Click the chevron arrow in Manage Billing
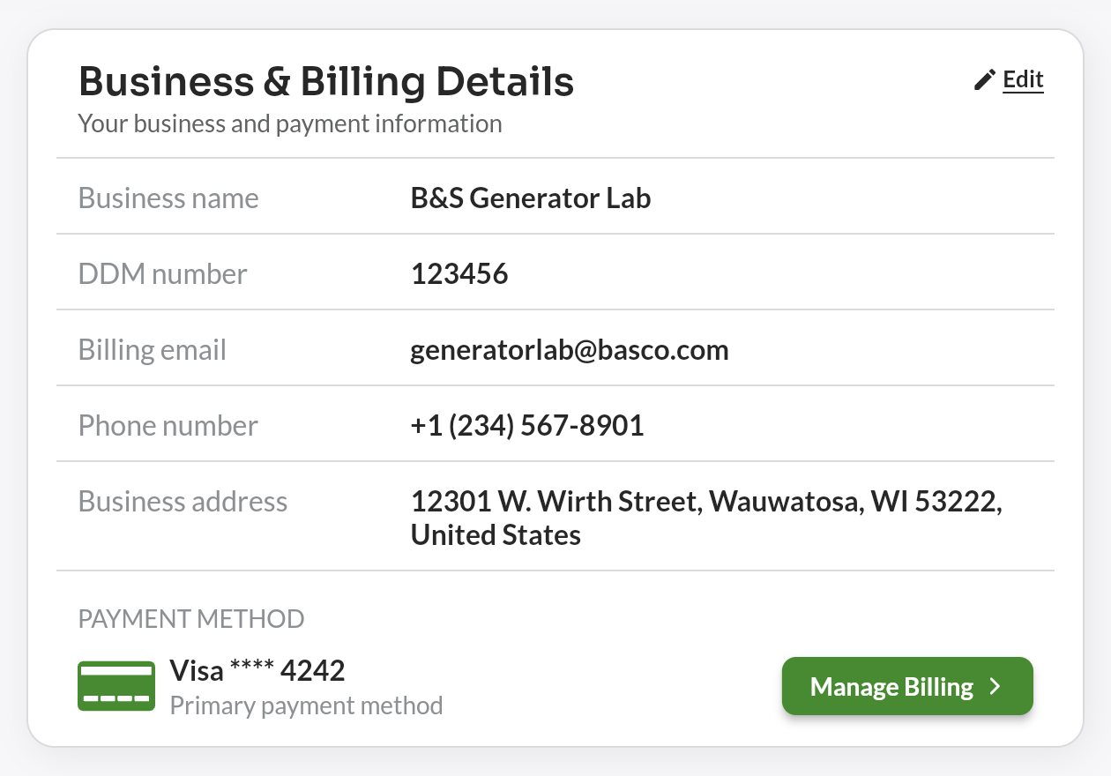Screen dimensions: 1111x776 click(x=995, y=687)
